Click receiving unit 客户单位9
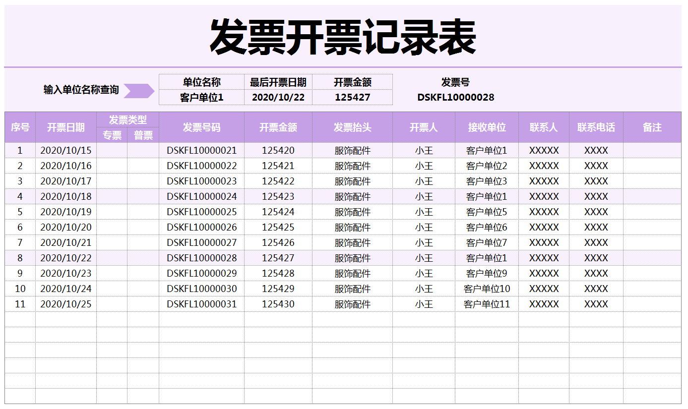The height and width of the screenshot is (409, 688). pos(487,273)
